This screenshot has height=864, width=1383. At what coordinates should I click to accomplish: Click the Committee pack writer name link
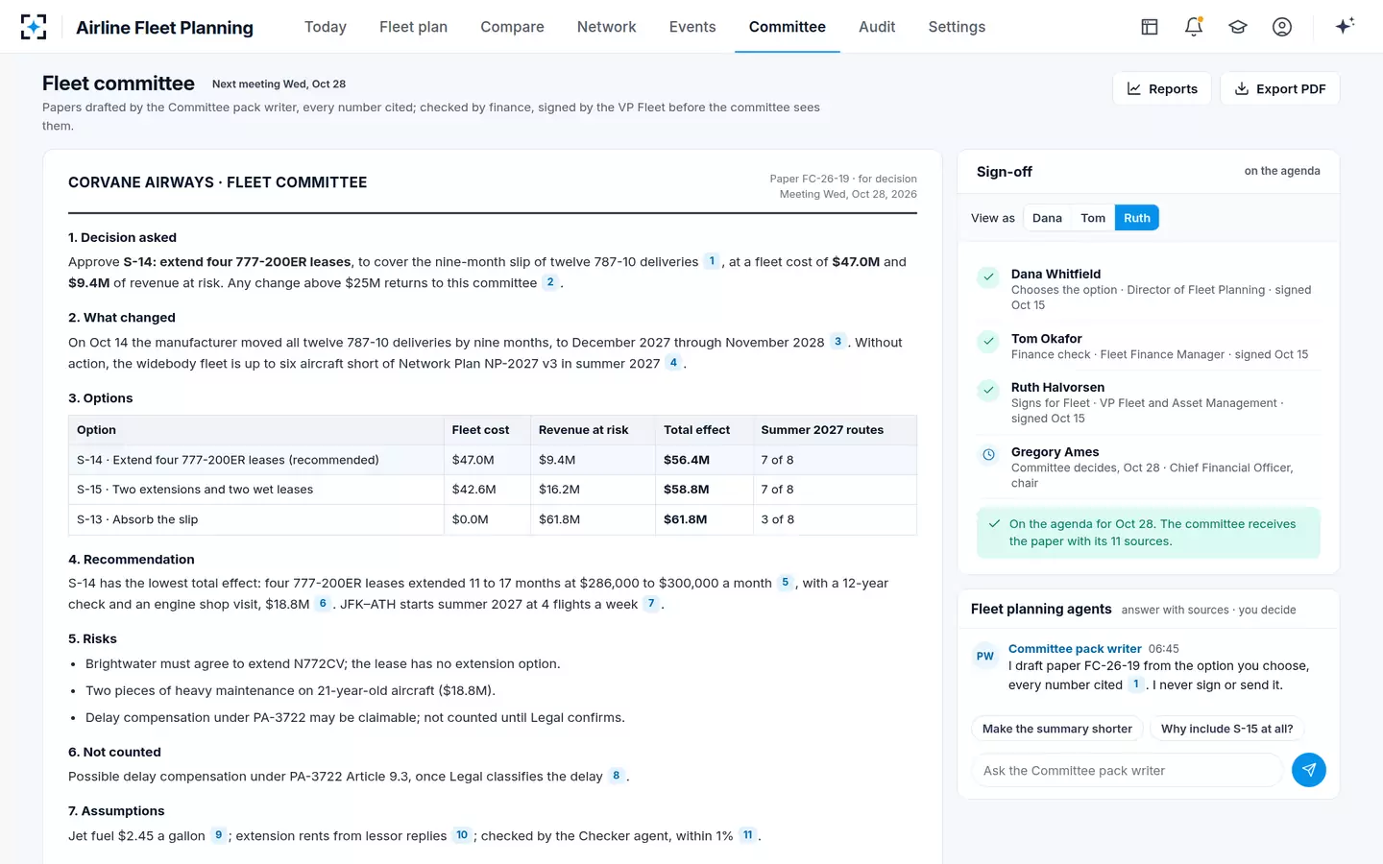click(x=1075, y=649)
